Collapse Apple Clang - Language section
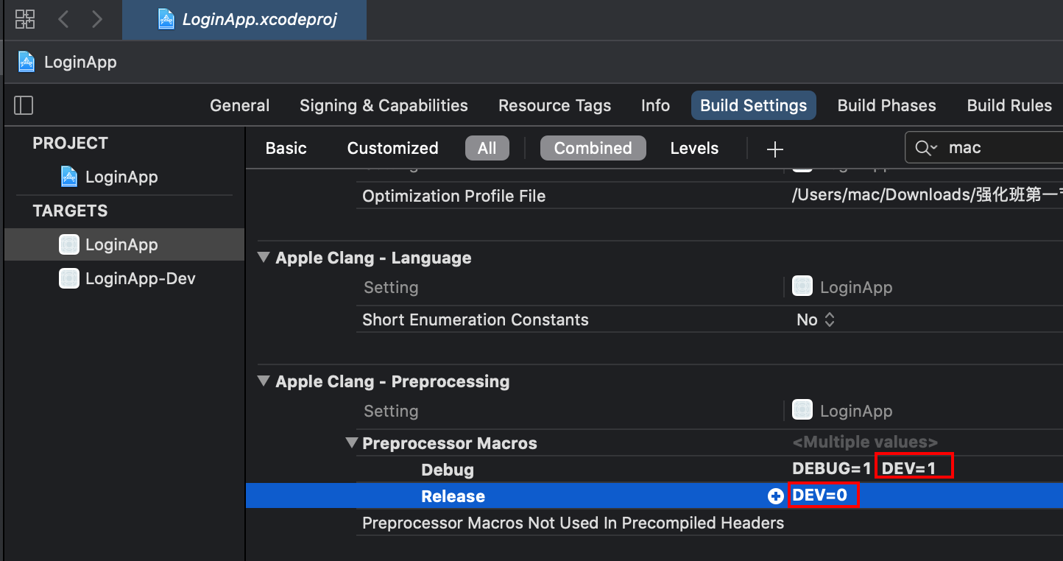Image resolution: width=1063 pixels, height=561 pixels. pos(264,257)
